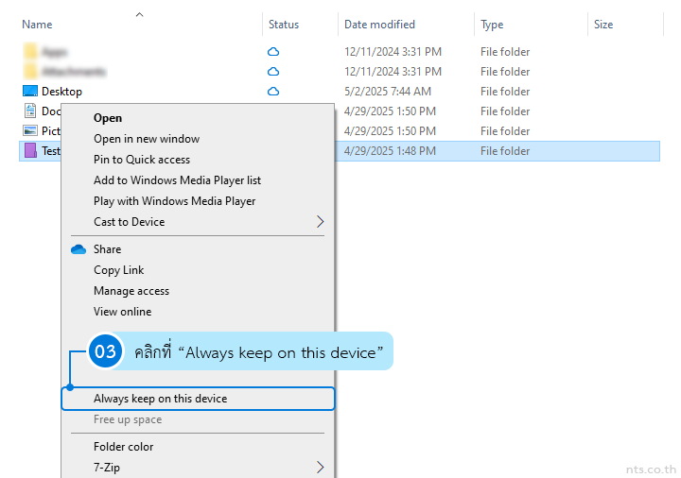Click the Documents folder icon

30,111
